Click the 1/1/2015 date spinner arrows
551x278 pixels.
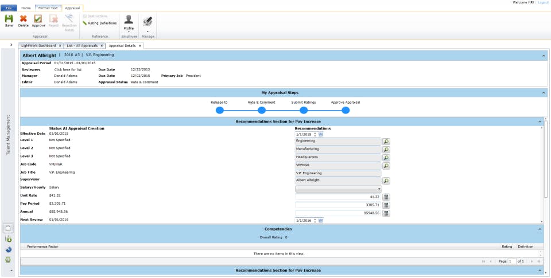coord(315,135)
